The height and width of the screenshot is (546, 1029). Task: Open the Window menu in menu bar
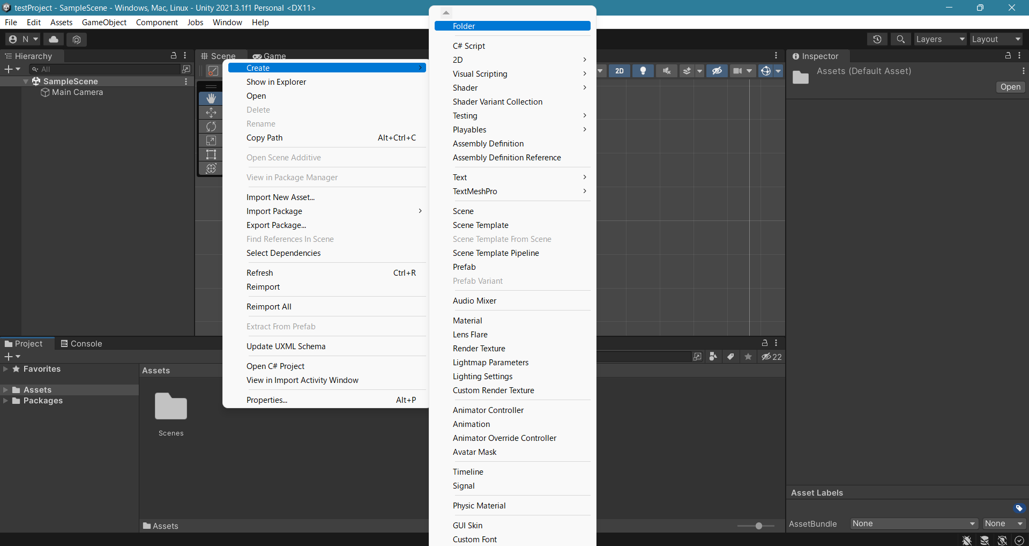pos(227,23)
